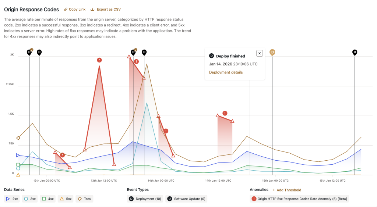
Task: Click the brown Total diamond at chart start
Action: point(18,138)
